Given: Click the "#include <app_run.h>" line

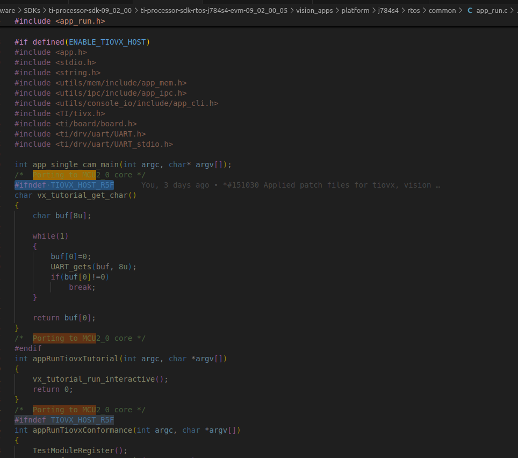Looking at the screenshot, I should point(60,21).
